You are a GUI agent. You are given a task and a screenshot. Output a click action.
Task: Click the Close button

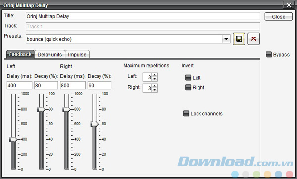point(278,17)
